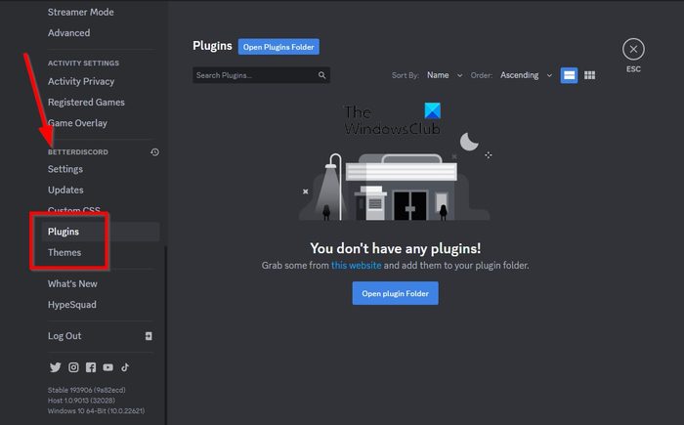The width and height of the screenshot is (684, 425).
Task: Open the Facebook social icon
Action: [x=91, y=367]
